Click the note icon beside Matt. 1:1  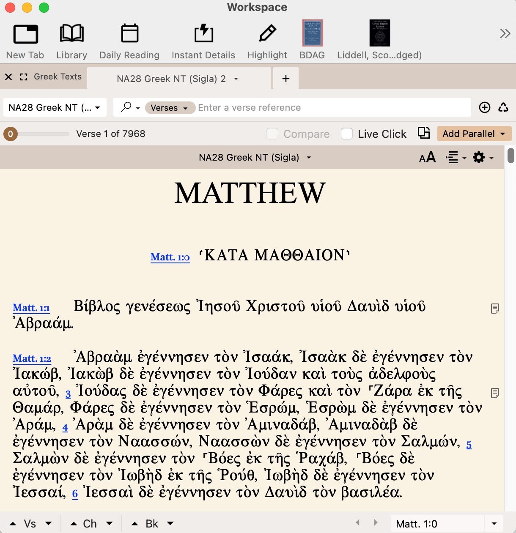[x=495, y=309]
